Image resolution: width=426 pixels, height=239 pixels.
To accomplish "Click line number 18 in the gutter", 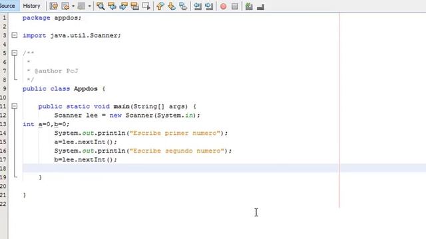I will point(3,168).
